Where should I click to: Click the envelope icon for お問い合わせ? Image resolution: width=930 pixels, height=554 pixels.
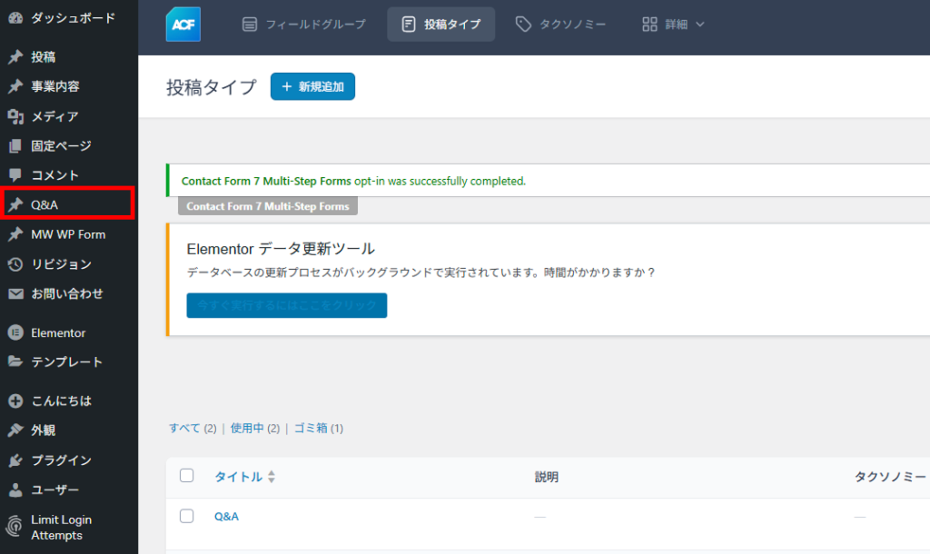click(15, 293)
